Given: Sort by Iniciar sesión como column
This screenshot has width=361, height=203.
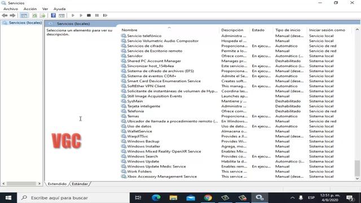Looking at the screenshot, I should pyautogui.click(x=327, y=30).
